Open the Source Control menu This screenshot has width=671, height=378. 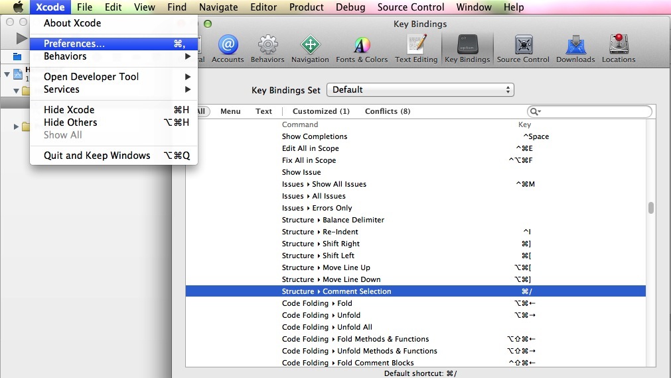tap(411, 7)
